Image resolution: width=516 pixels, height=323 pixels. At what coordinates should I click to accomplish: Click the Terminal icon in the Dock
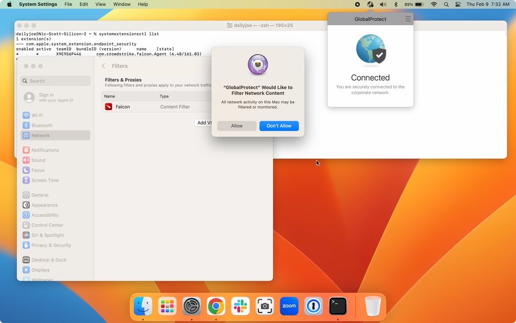(338, 306)
